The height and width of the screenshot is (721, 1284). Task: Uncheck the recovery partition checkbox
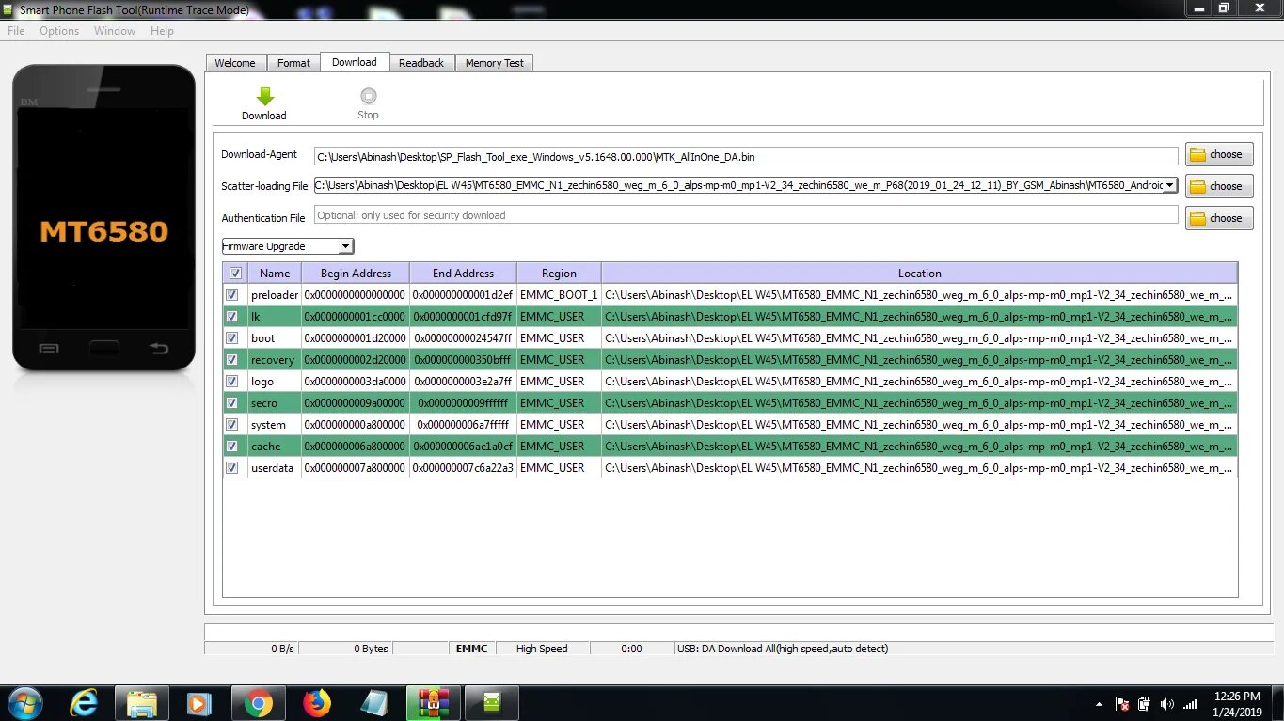(231, 360)
